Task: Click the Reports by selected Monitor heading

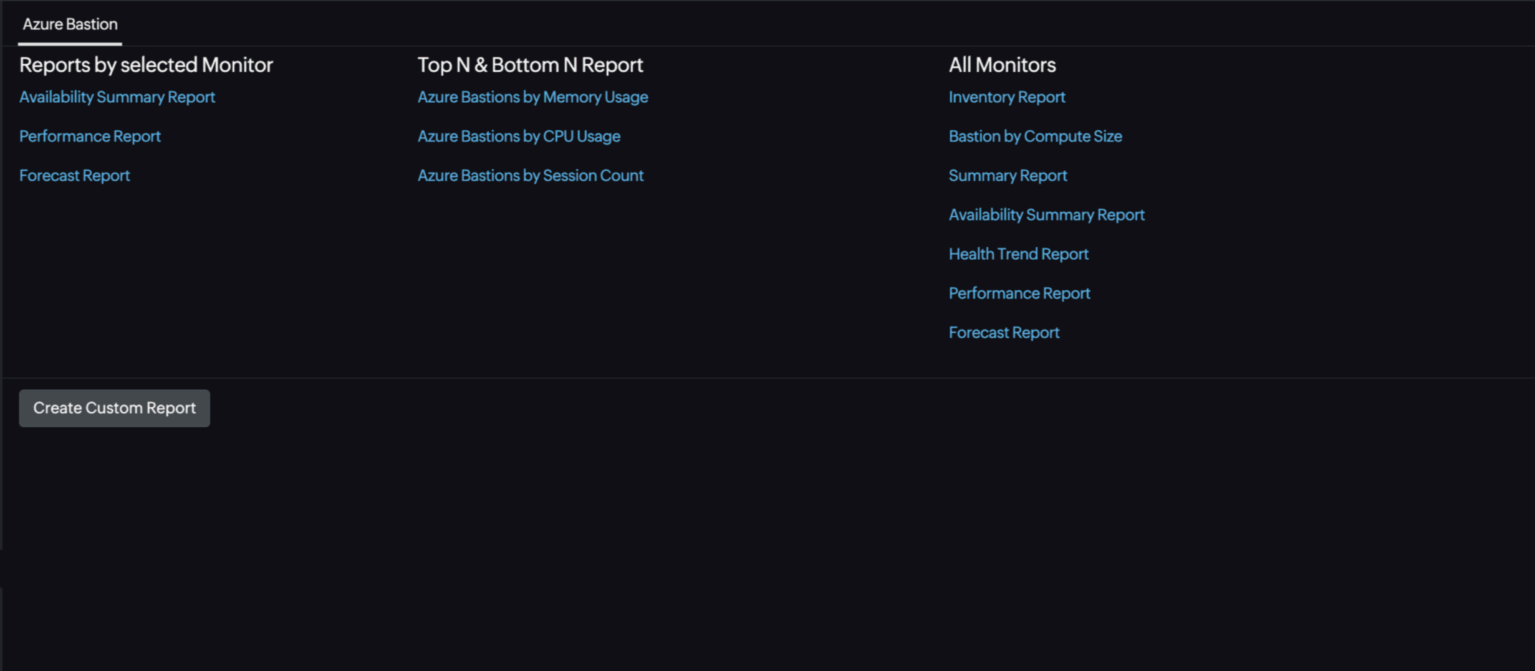Action: (x=146, y=65)
